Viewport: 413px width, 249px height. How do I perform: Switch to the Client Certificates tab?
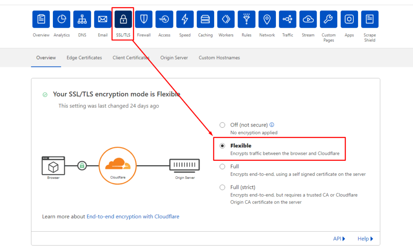[131, 58]
